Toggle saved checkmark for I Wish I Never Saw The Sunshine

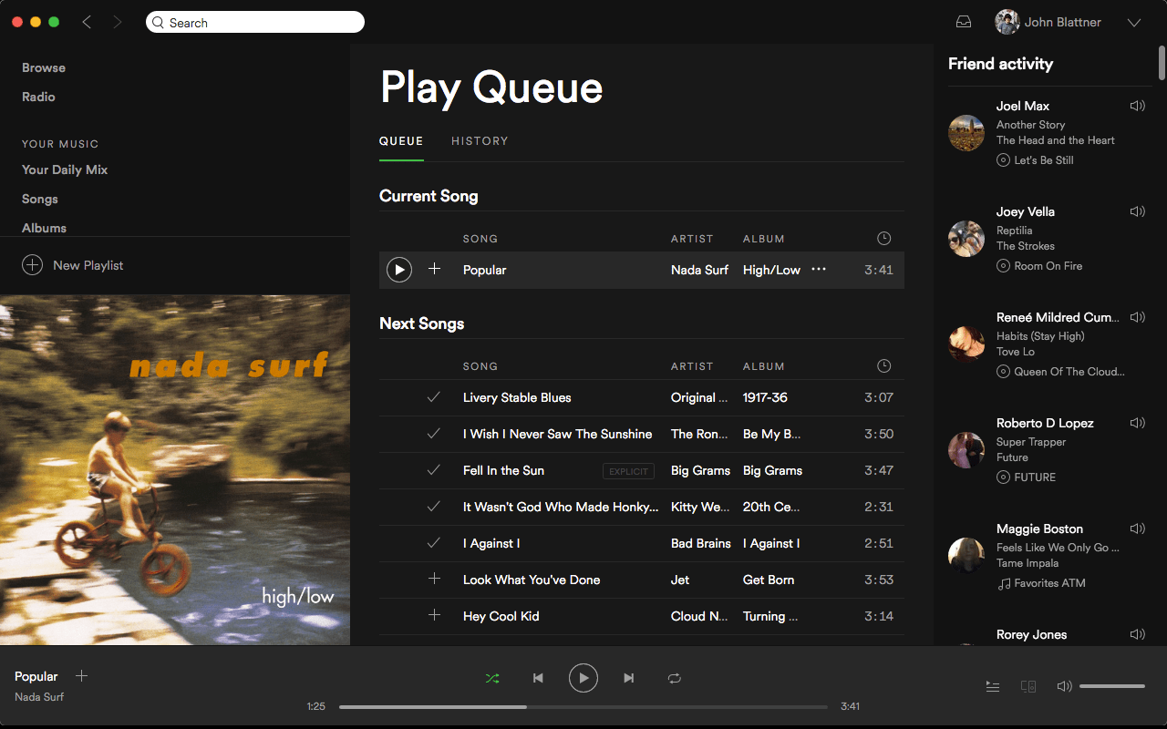click(x=434, y=433)
